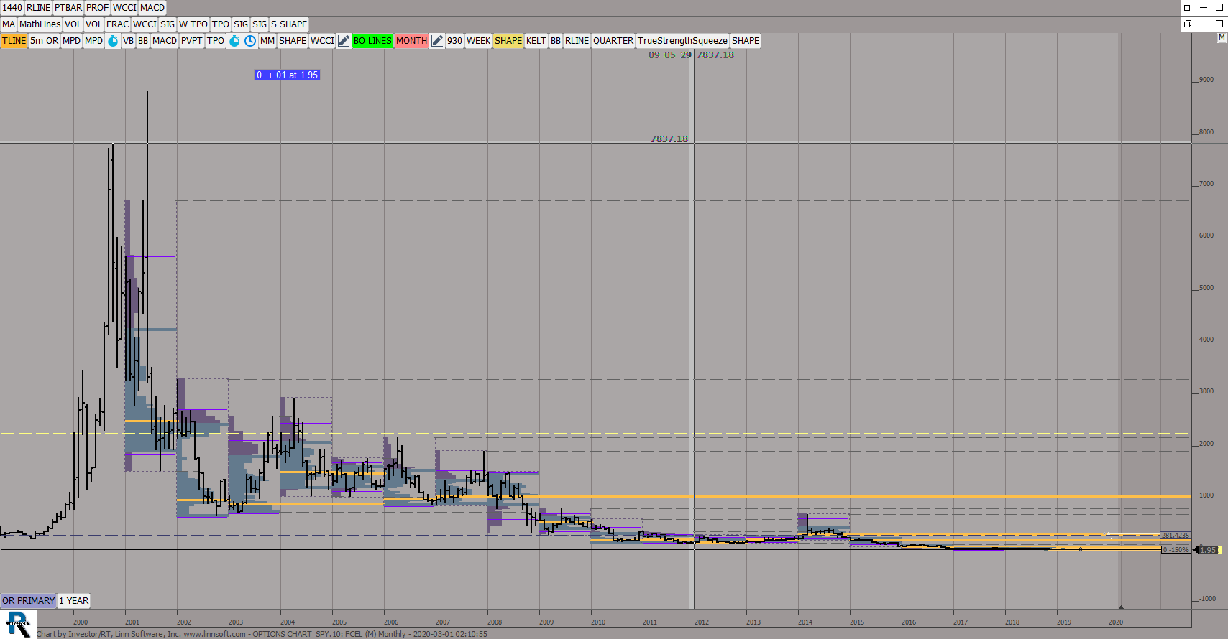The image size is (1228, 639).
Task: Click the blue '0 +.01 at 1.95' label
Action: tap(287, 75)
